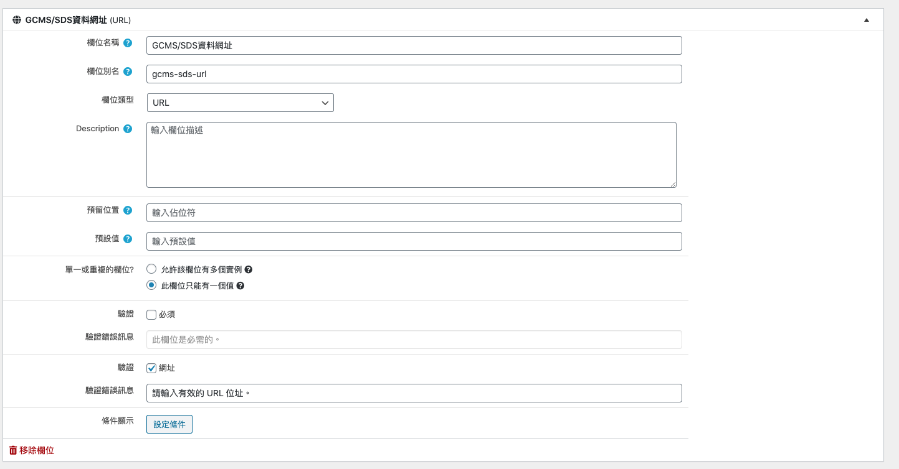Click help icon next to 欄位別名
The height and width of the screenshot is (469, 899).
click(x=128, y=72)
